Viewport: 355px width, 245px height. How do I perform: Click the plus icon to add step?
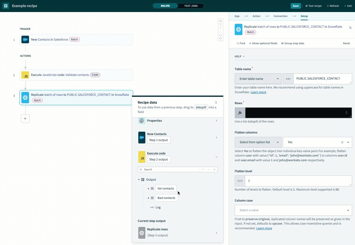pyautogui.click(x=25, y=119)
